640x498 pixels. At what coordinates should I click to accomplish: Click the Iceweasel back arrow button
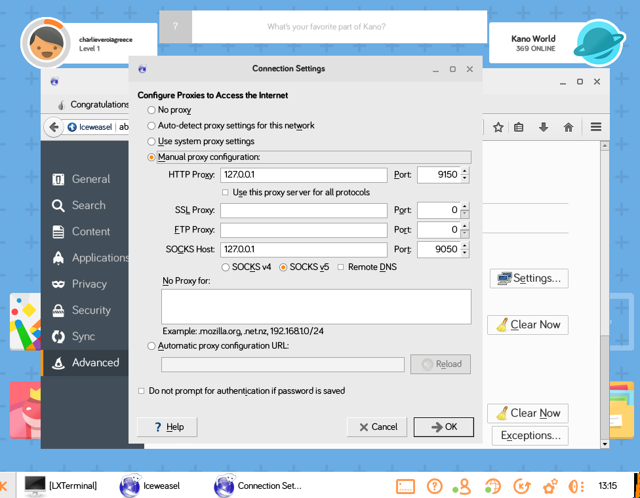54,127
